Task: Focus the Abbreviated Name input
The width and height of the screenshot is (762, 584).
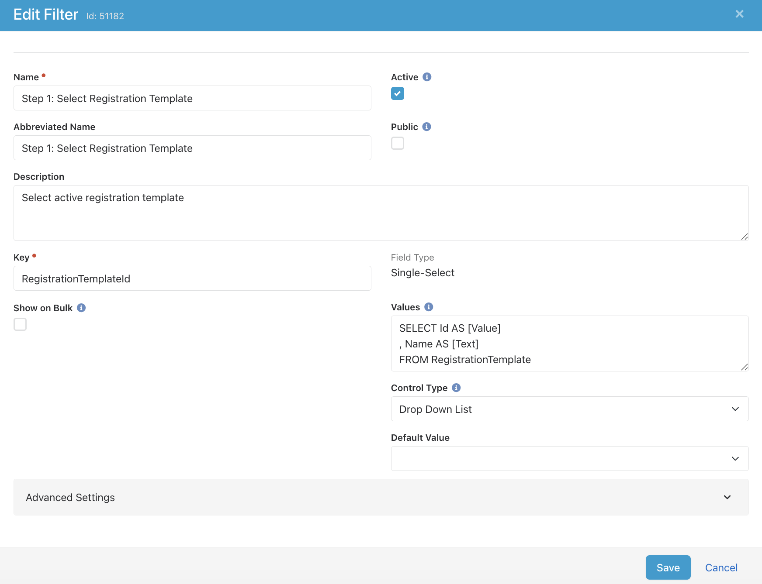Action: pyautogui.click(x=192, y=148)
